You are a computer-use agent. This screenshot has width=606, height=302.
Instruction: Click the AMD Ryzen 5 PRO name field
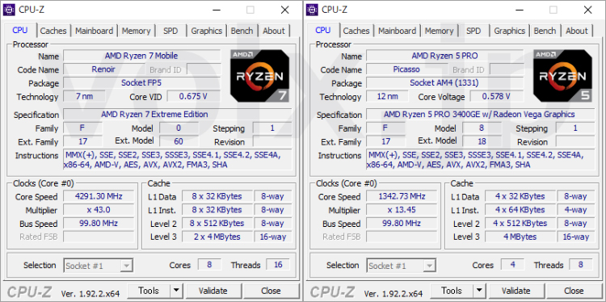444,56
